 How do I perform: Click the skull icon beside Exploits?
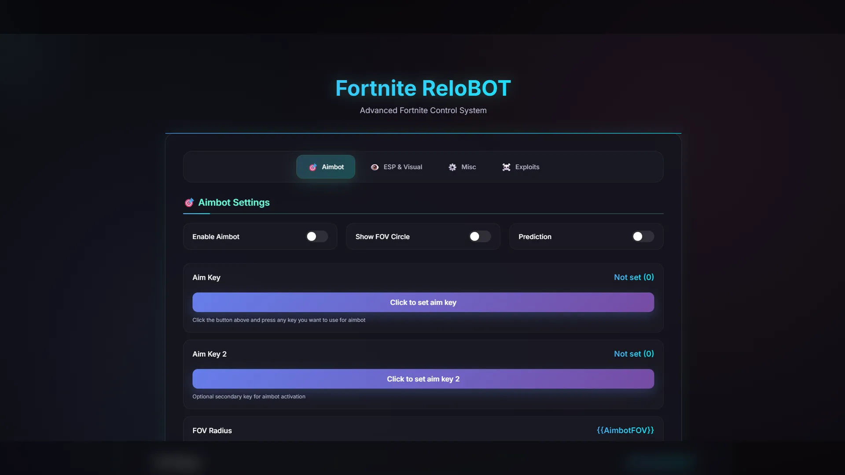[x=507, y=167]
